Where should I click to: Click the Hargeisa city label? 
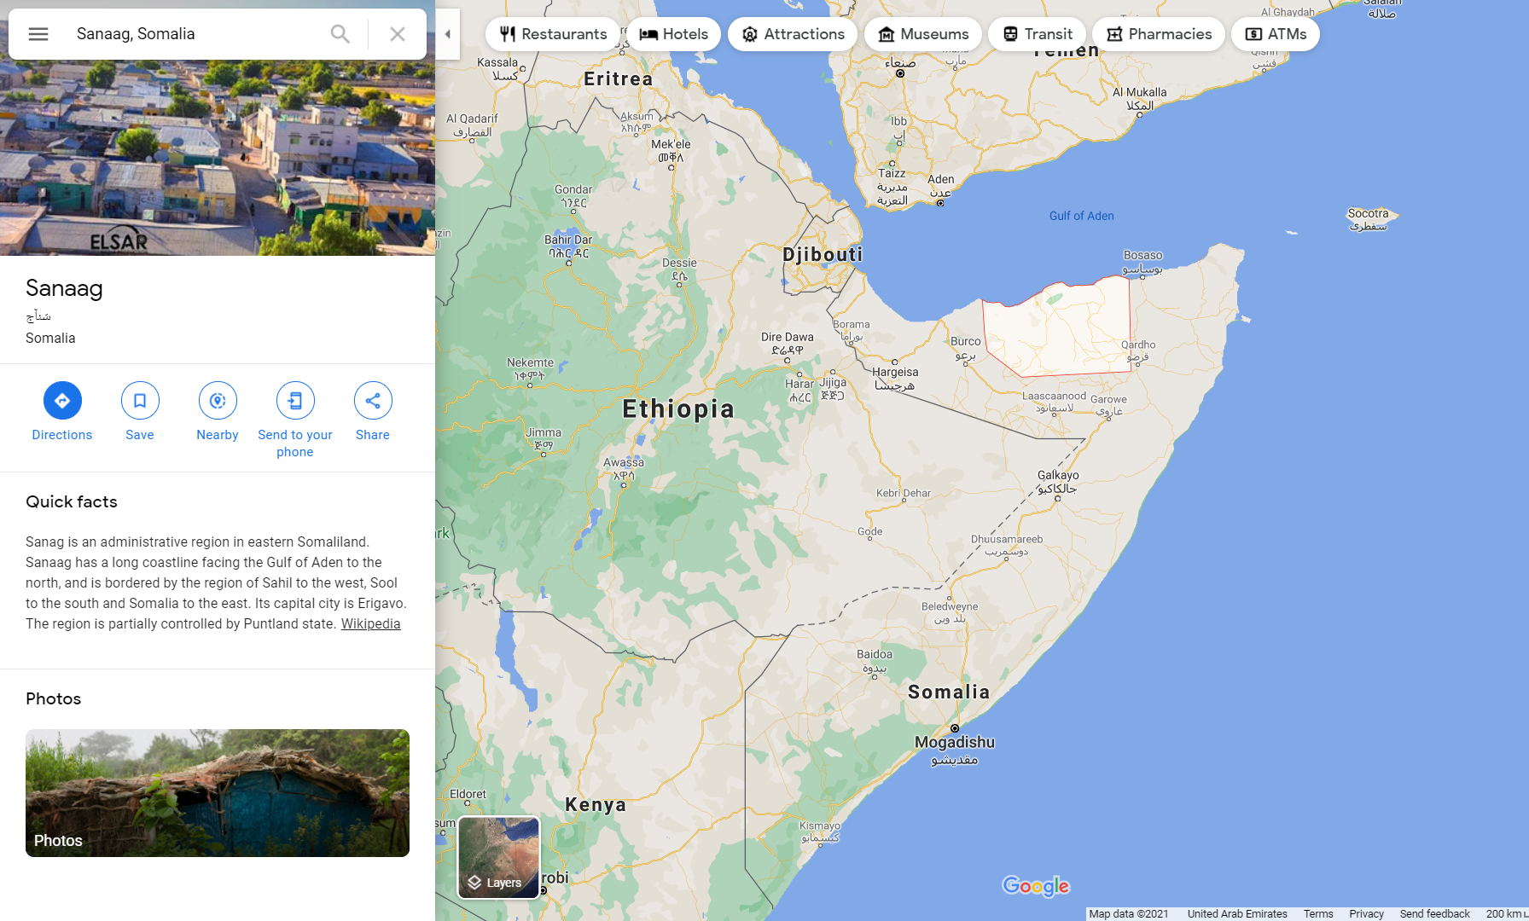click(895, 372)
